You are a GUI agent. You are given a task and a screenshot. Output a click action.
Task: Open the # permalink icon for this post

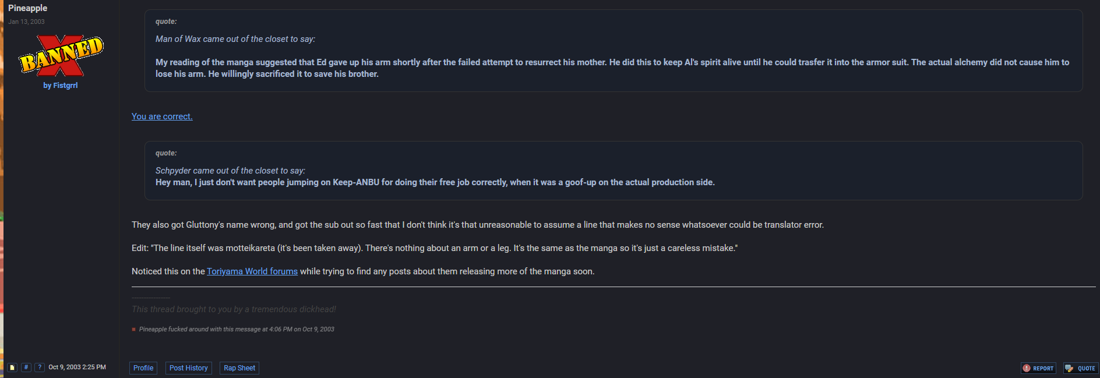coord(26,368)
